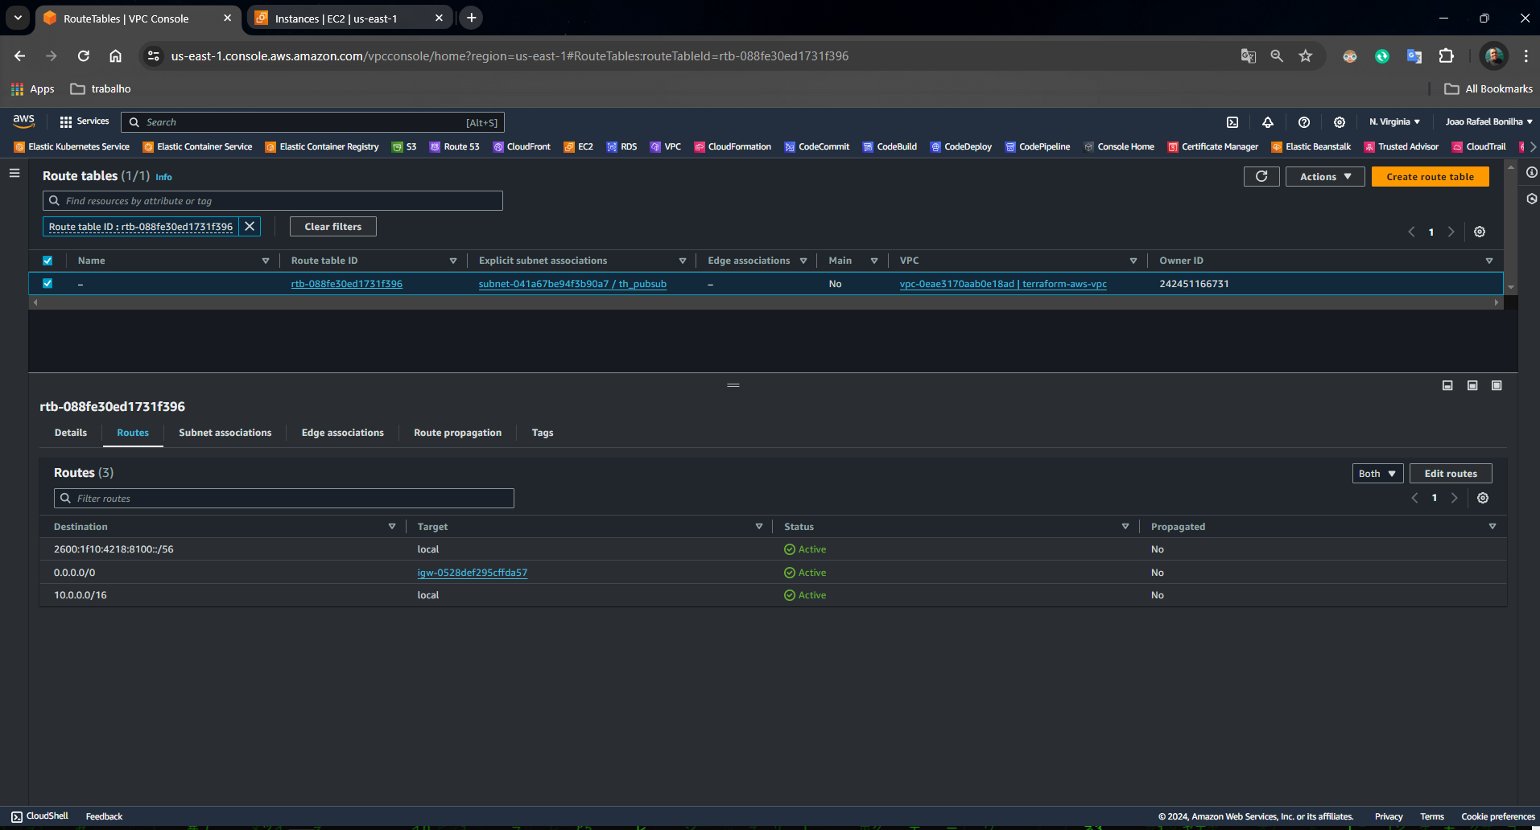Sort by the Destination column arrow

point(392,527)
